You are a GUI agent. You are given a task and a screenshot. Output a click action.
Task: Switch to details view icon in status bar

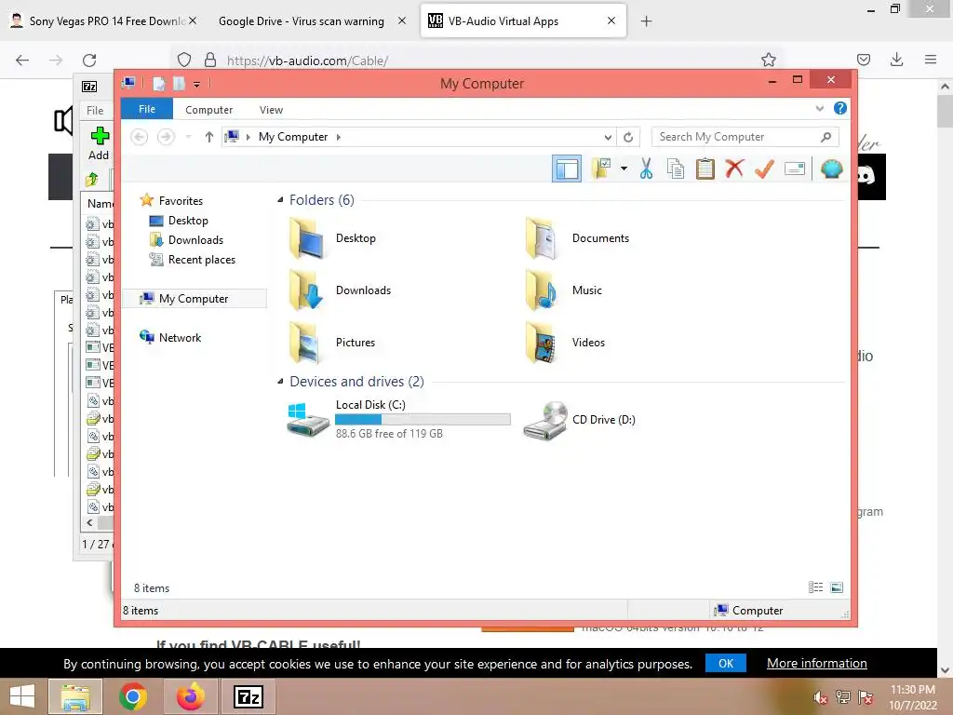click(x=815, y=587)
